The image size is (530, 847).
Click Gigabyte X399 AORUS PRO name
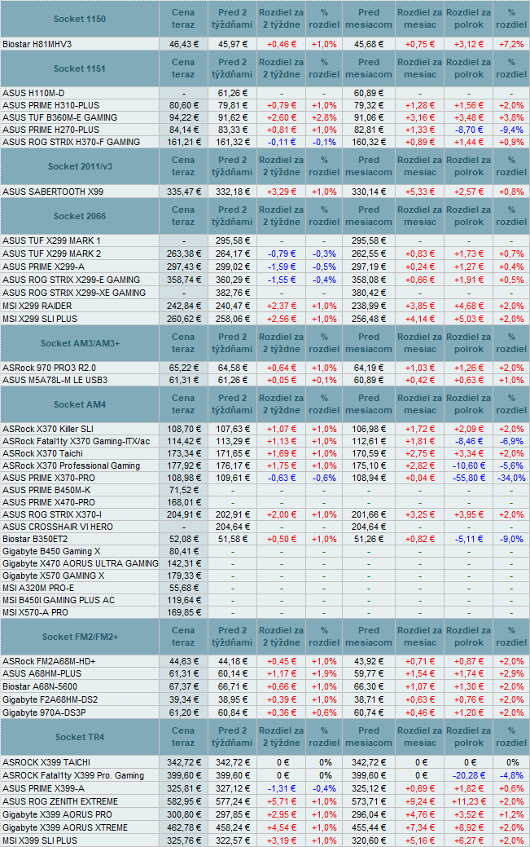point(57,814)
